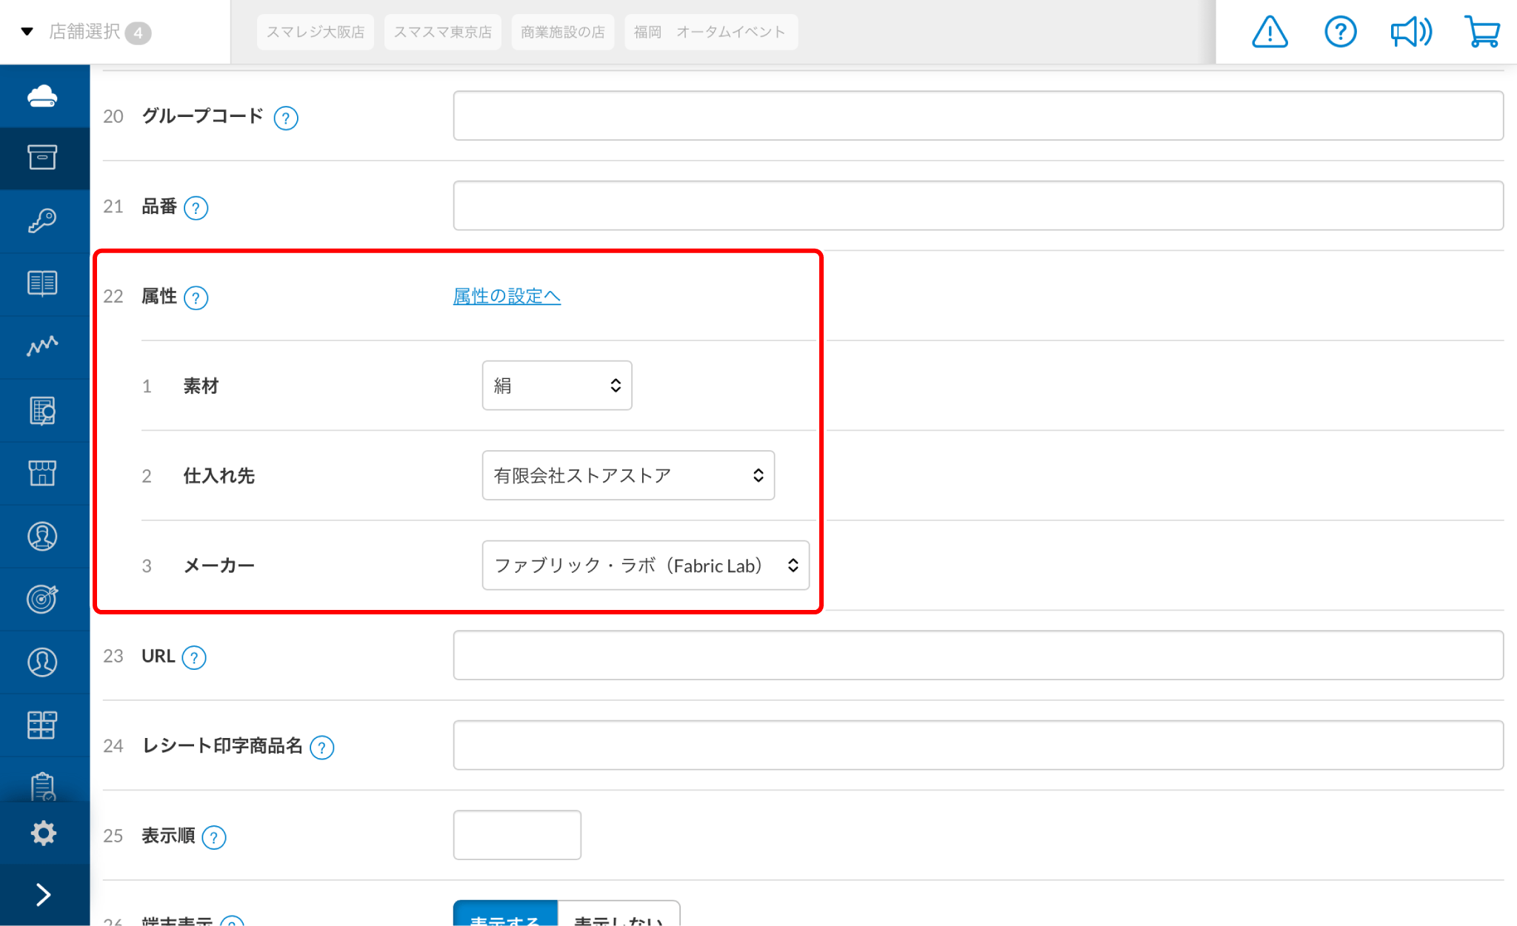This screenshot has width=1517, height=926.
Task: Open the 仕入れ先 dropdown
Action: 628,475
